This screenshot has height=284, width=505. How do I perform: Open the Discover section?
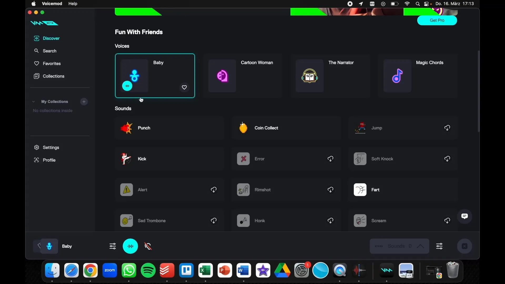pos(51,38)
